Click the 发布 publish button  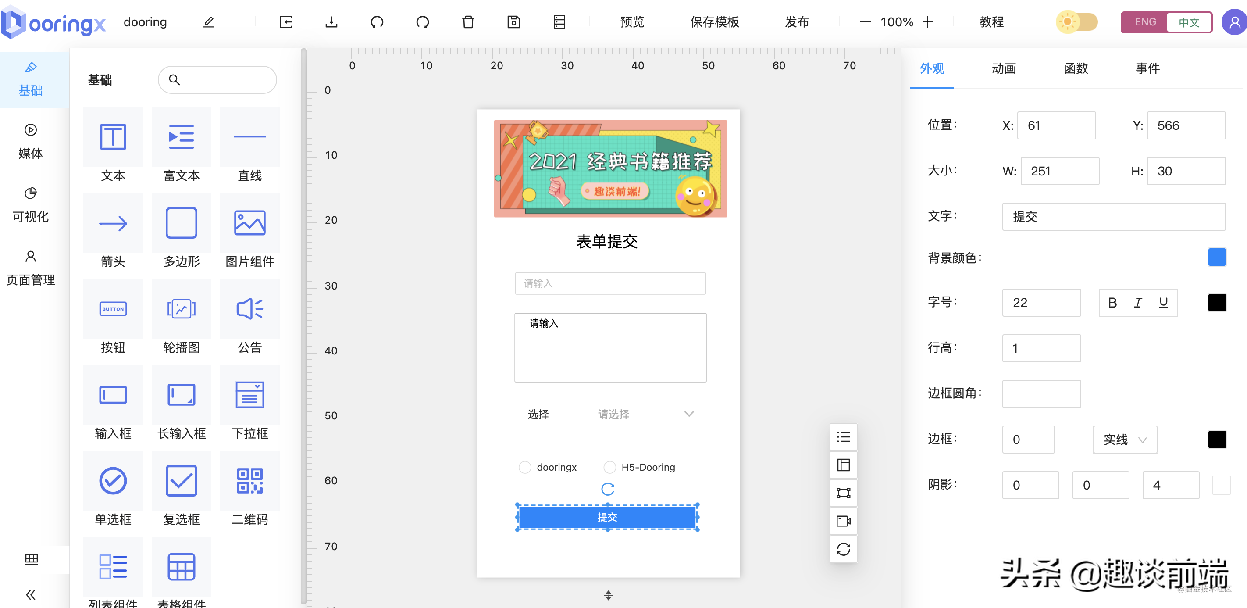(x=796, y=22)
